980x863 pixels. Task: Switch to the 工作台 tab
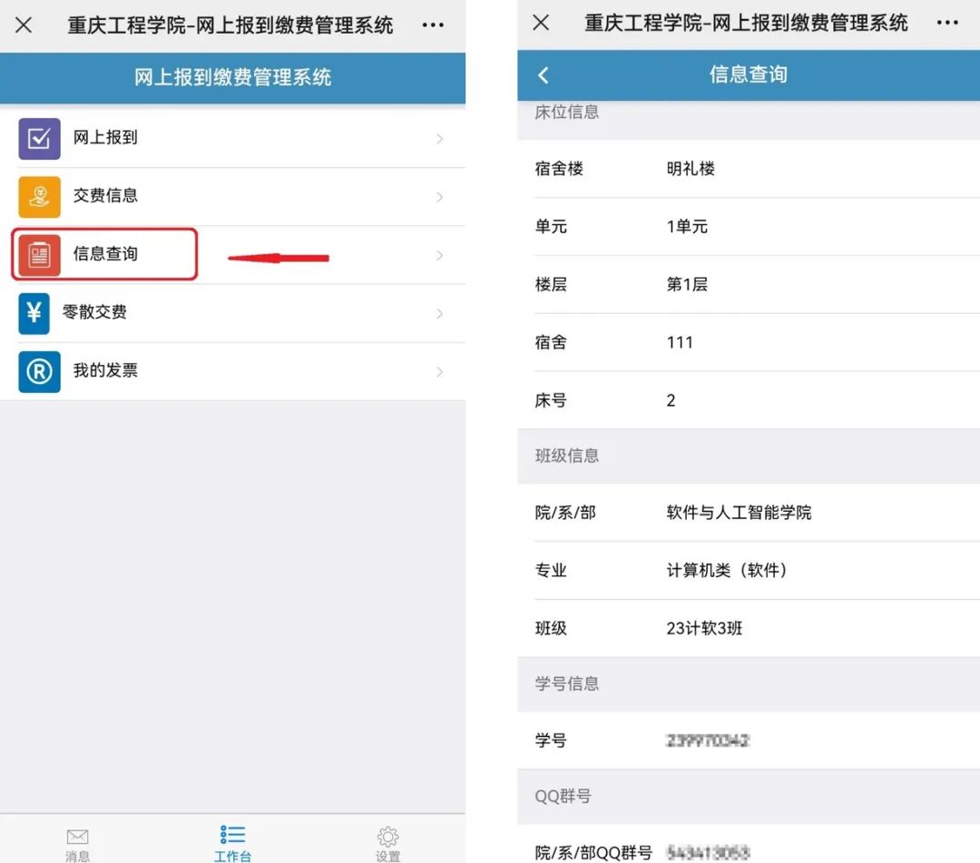click(232, 843)
